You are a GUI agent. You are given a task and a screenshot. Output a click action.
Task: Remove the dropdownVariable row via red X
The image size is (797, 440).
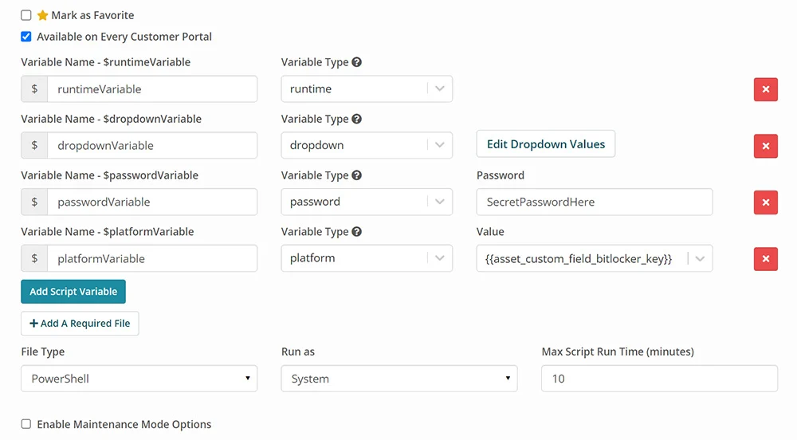point(765,147)
